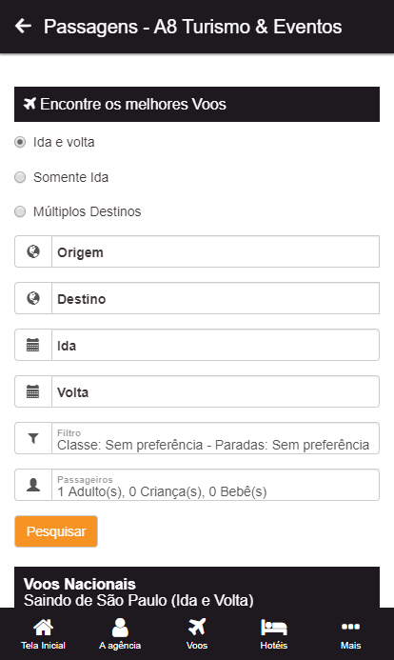Click the globe icon beside Destino
Viewport: 394px width, 660px height.
(x=33, y=298)
